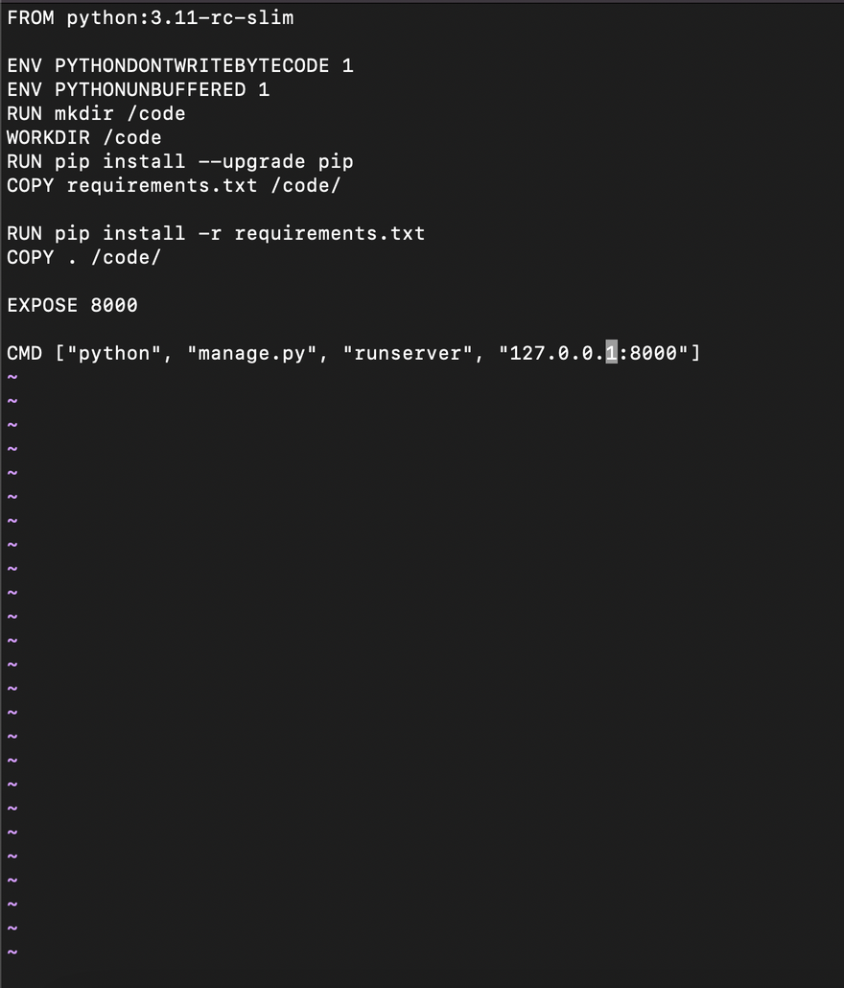The width and height of the screenshot is (844, 988).
Task: Click the python:3.11-rc-slim image name
Action: (x=180, y=17)
